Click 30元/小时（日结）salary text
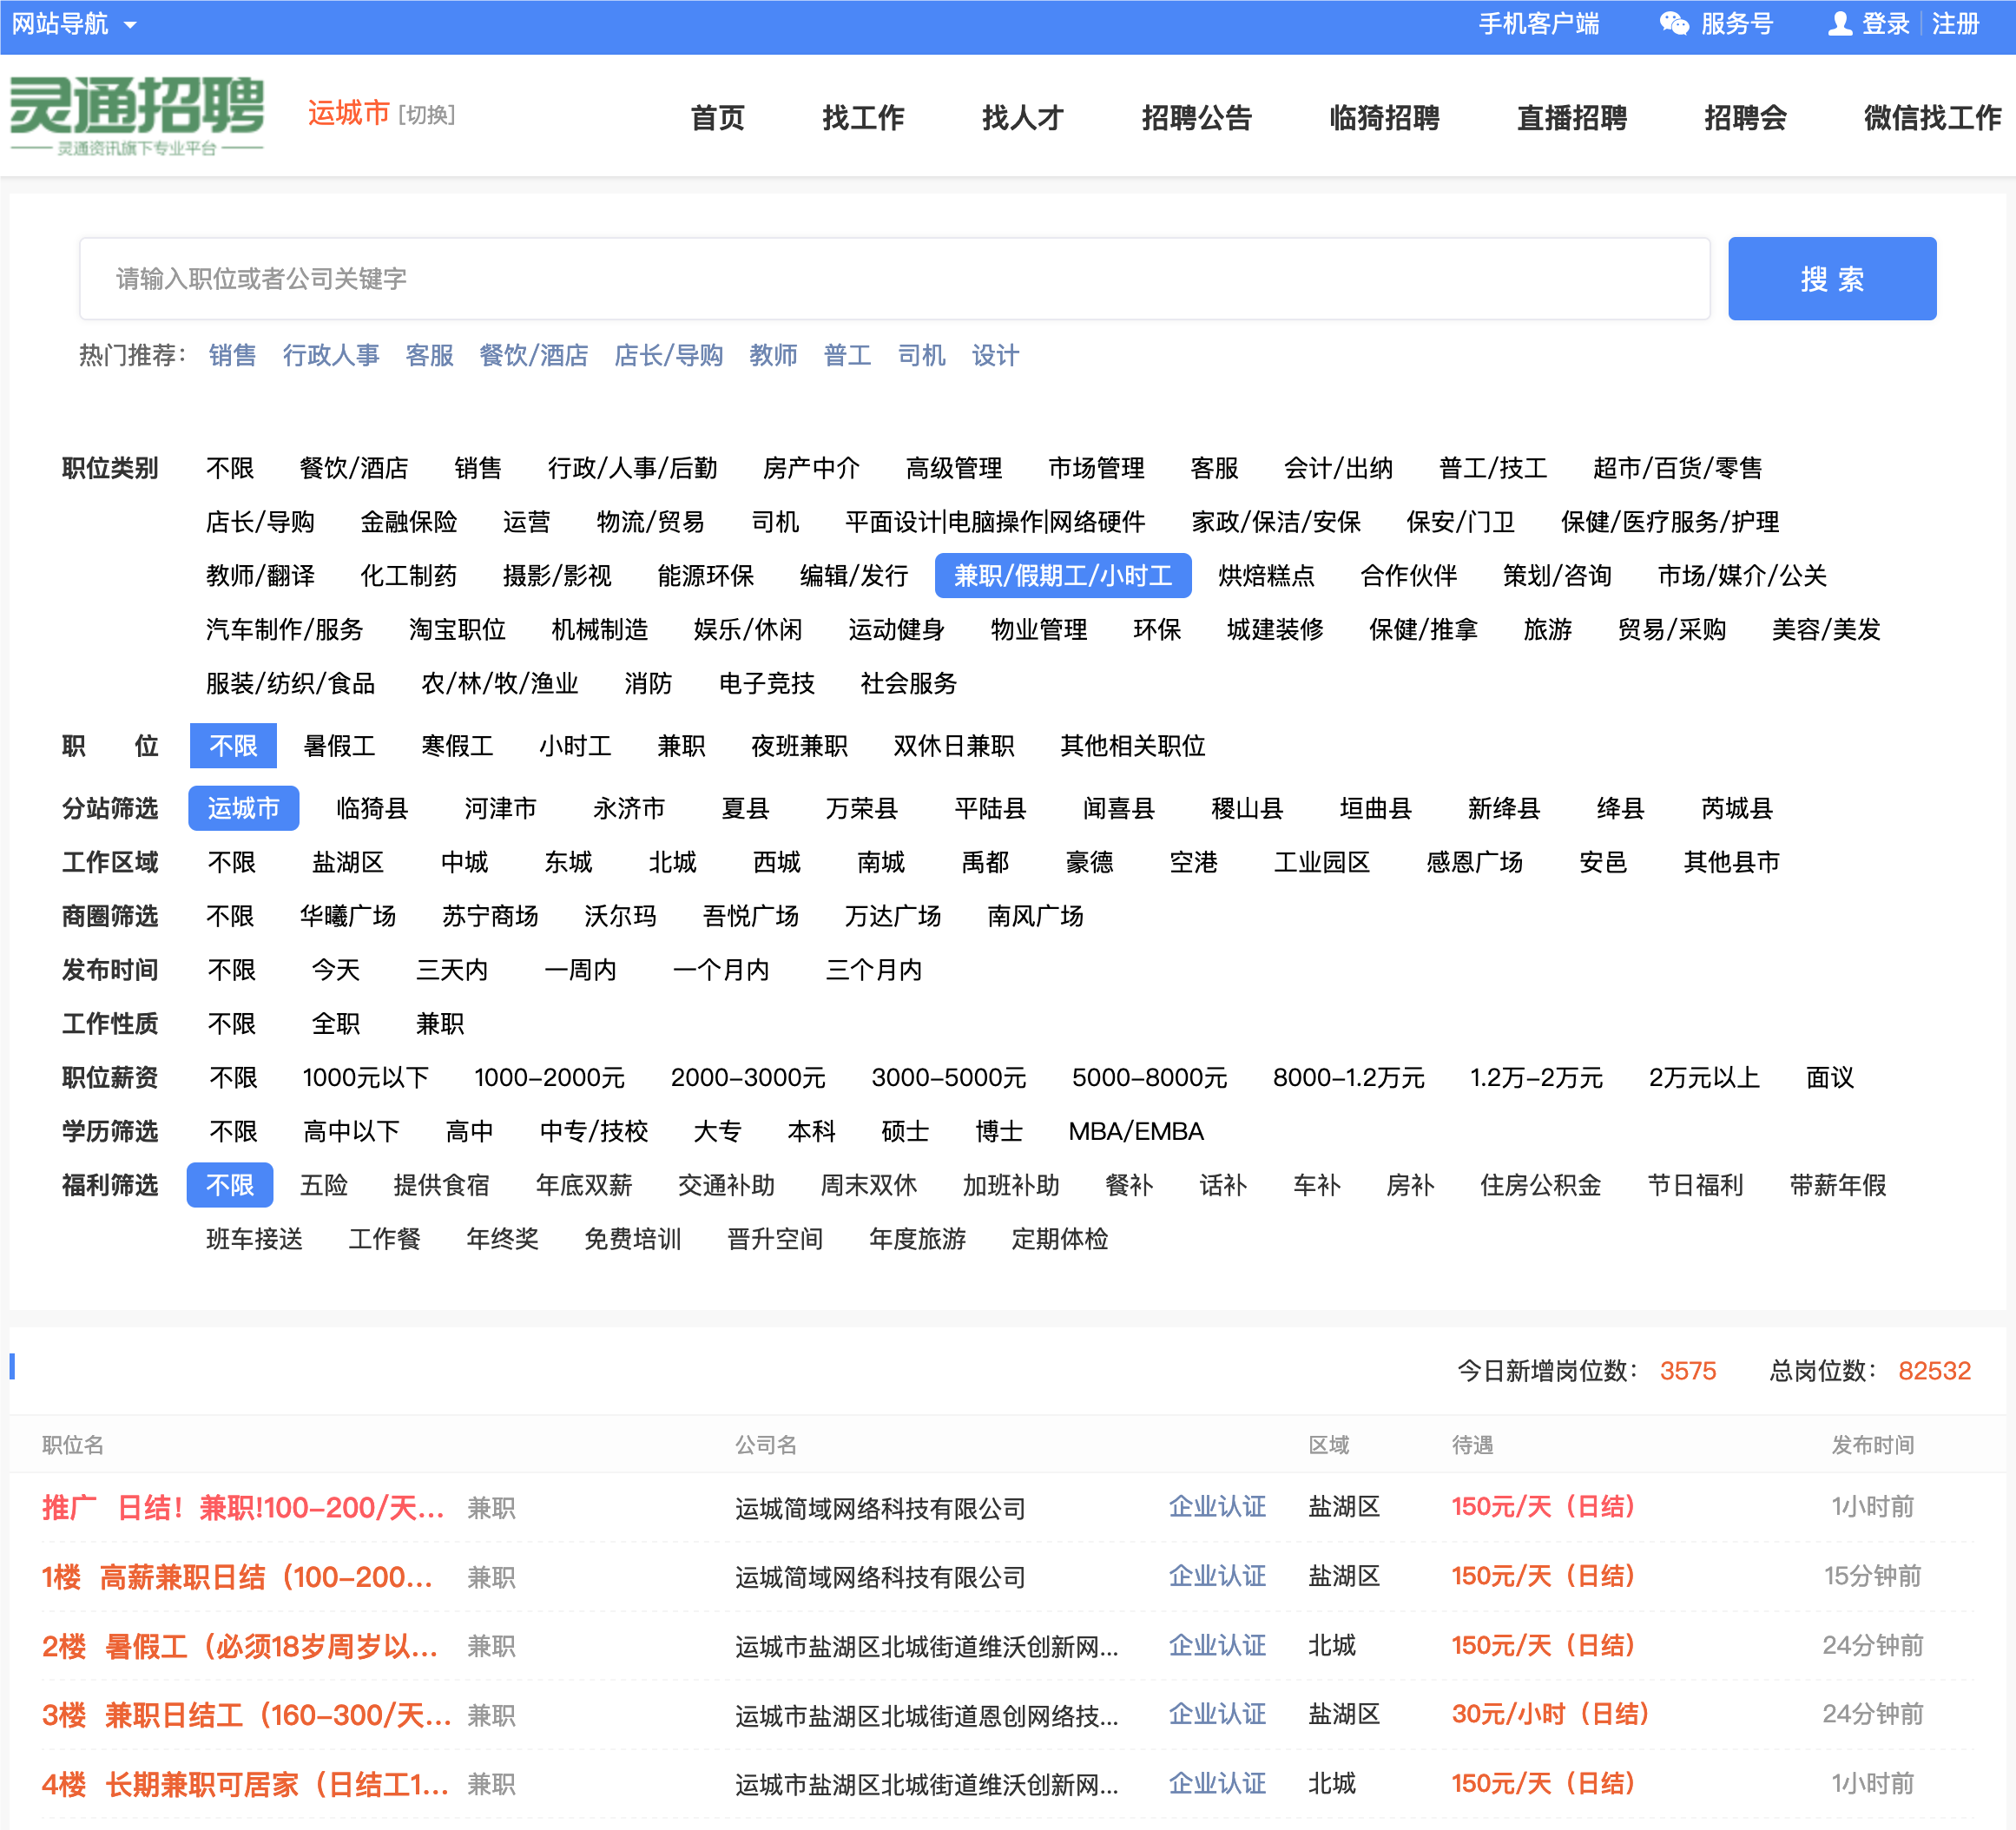This screenshot has height=1830, width=2016. pos(1550,1715)
